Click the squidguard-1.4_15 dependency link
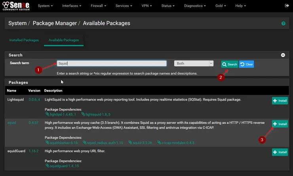This screenshot has height=176, width=293. pos(63,166)
